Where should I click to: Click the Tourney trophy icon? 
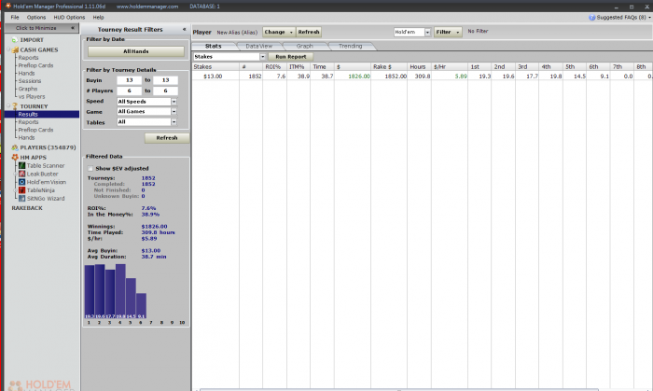(15, 106)
